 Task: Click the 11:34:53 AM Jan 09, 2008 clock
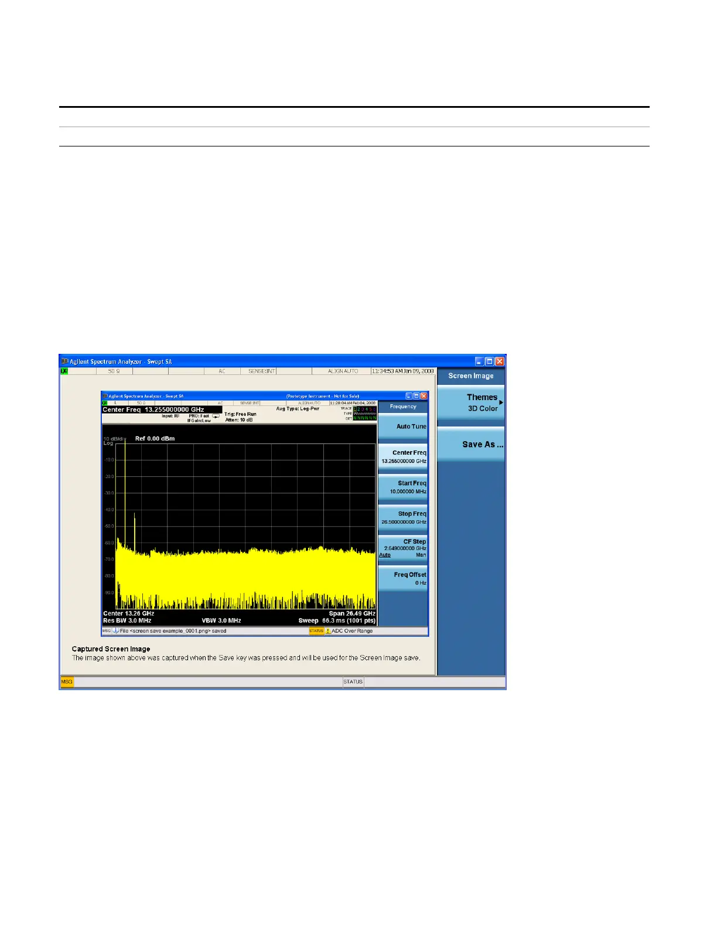tap(403, 371)
